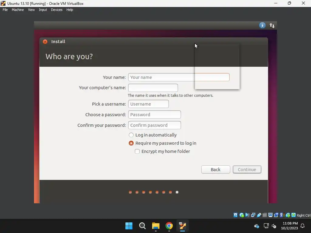Click the recording status icon
The image size is (311, 233).
[x=276, y=215]
